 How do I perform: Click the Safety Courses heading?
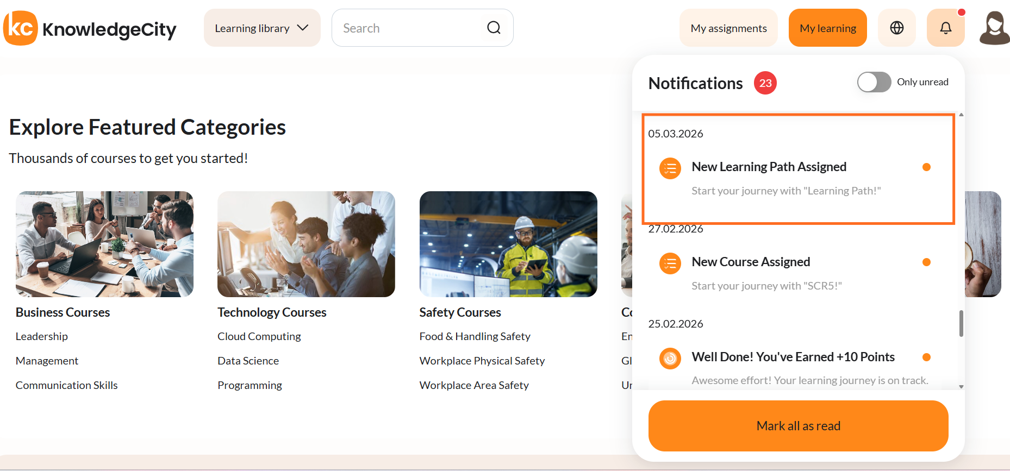(460, 312)
